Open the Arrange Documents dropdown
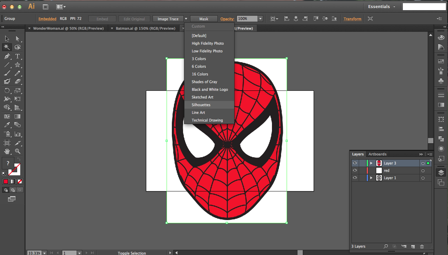Viewport: 448px width, 255px height. coord(61,7)
